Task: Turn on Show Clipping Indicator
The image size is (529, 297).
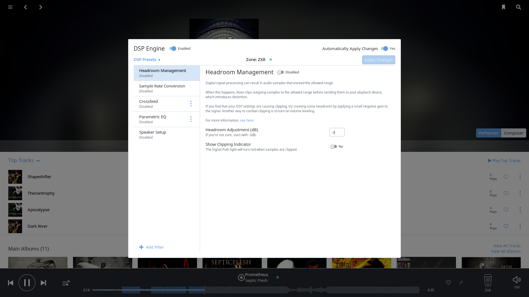Action: tap(333, 147)
